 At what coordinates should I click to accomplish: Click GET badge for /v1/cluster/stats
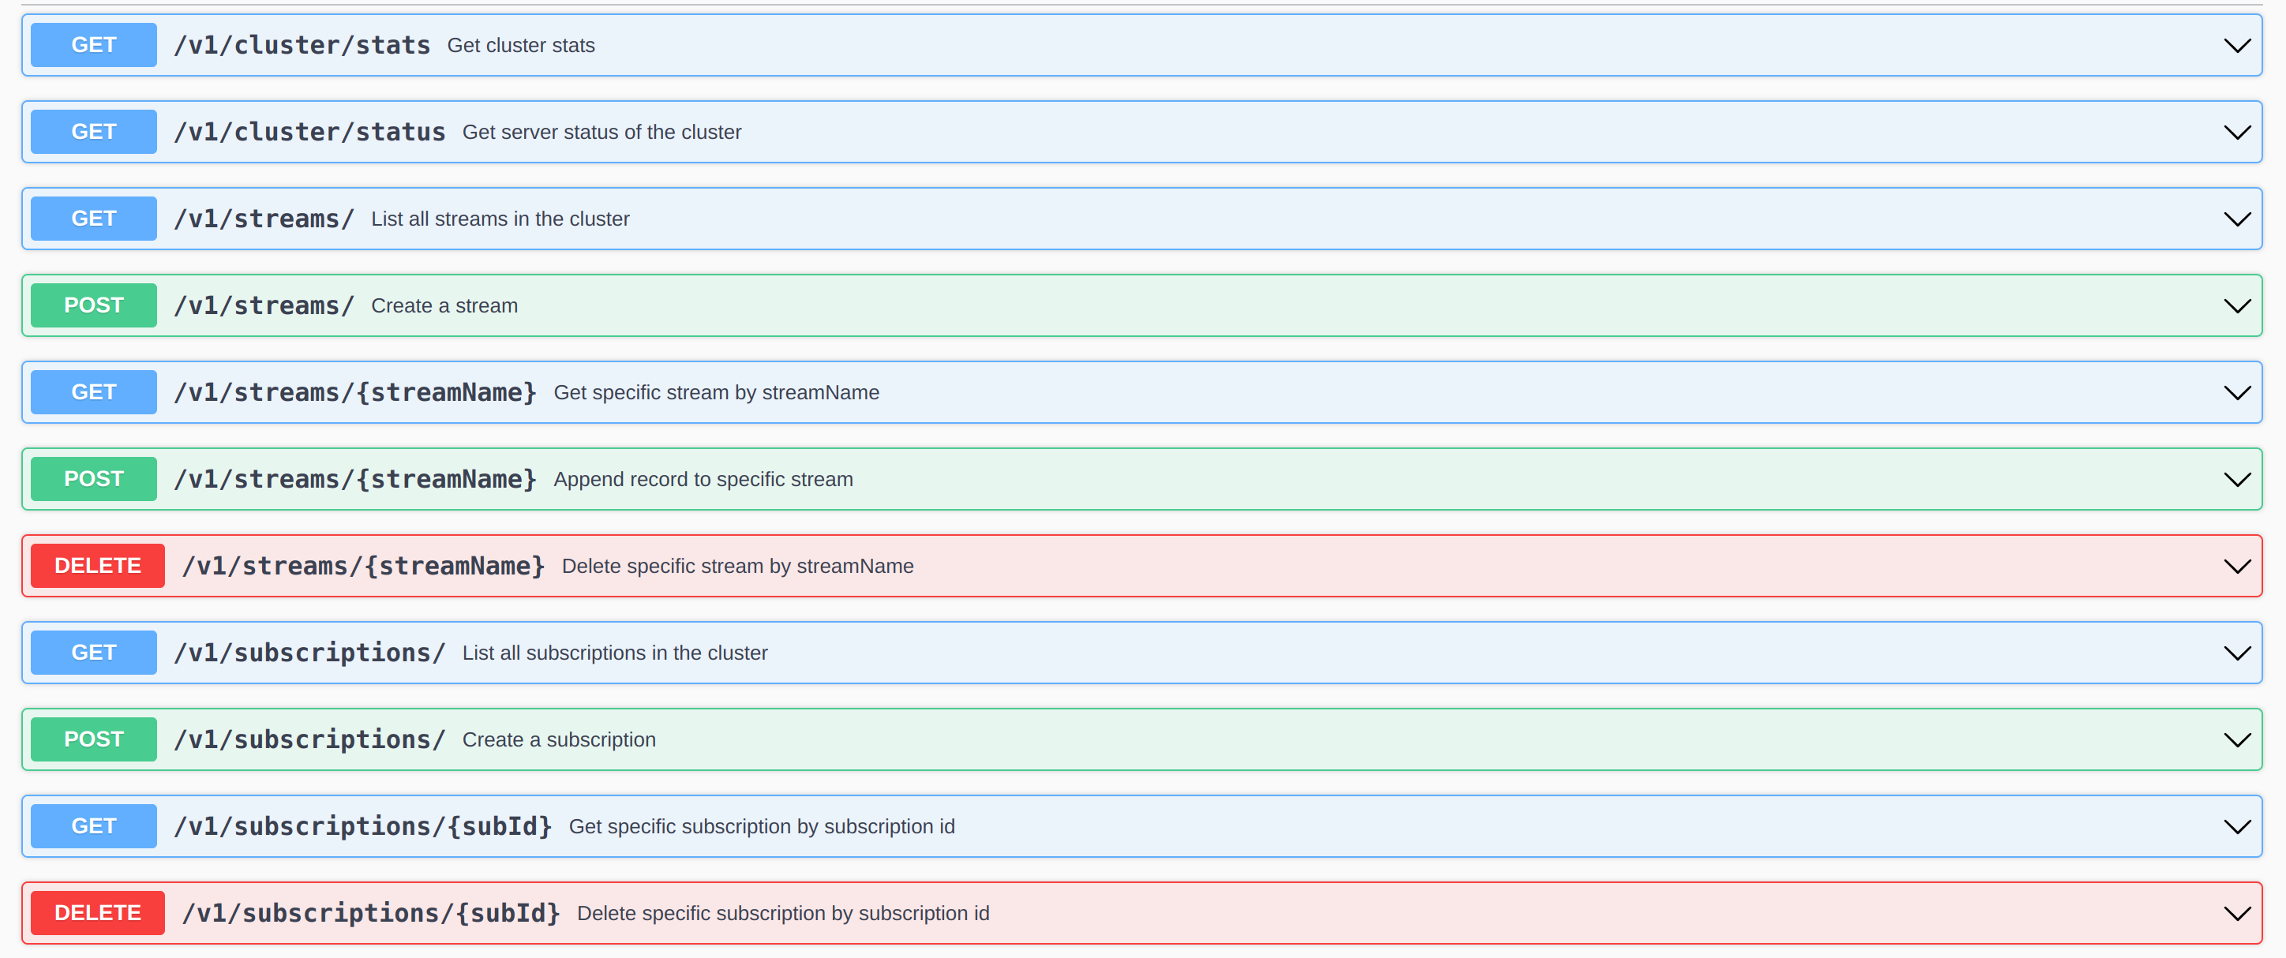(93, 45)
